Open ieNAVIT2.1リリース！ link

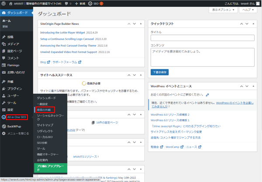tap(86, 157)
